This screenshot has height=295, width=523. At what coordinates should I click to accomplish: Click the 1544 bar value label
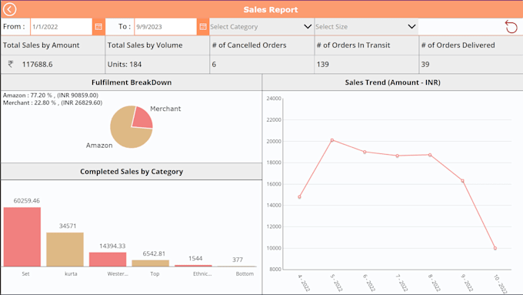pos(195,259)
